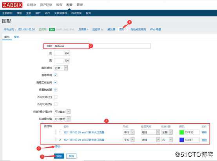The image size is (217, 161).
Task: Open 纵轴Y侧 dropdown for 入口流量 row
Action: [167, 132]
